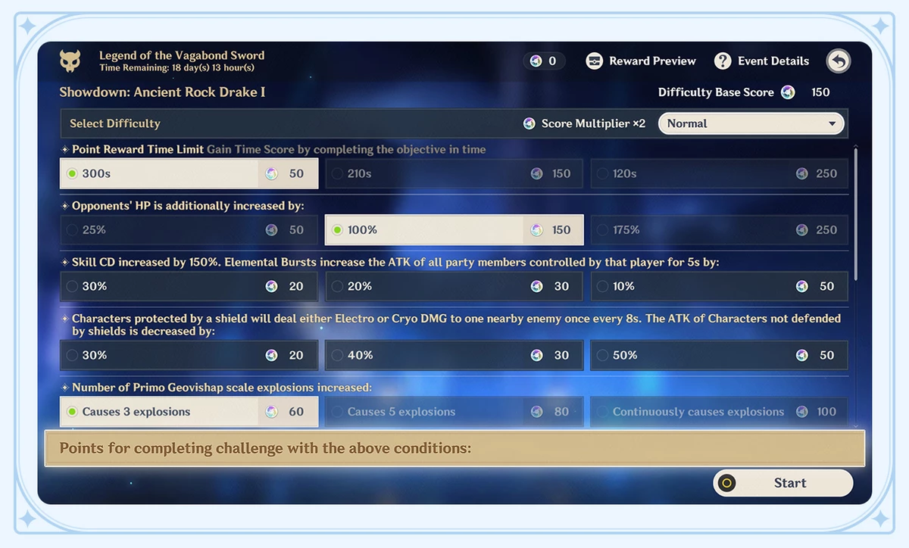
Task: Select 30% ATK decrease for unshielded characters
Action: pos(189,355)
